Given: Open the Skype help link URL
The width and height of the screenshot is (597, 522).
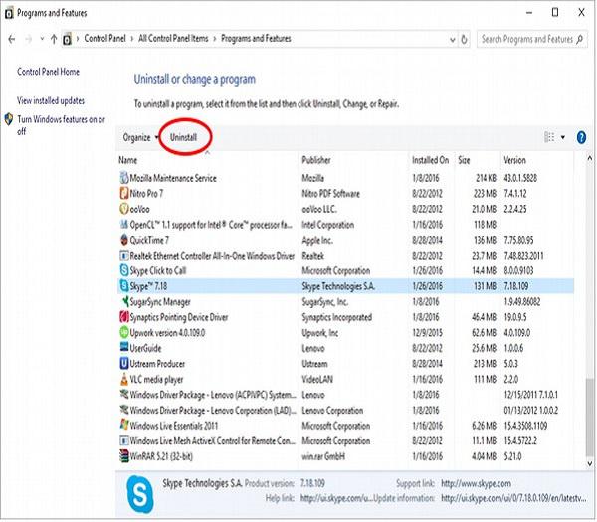Looking at the screenshot, I should tap(336, 498).
